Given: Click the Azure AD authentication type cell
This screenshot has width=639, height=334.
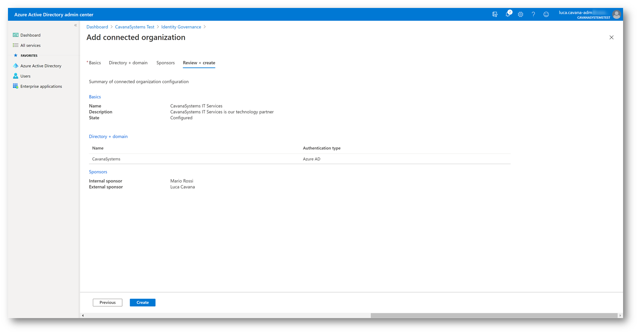Looking at the screenshot, I should (312, 159).
